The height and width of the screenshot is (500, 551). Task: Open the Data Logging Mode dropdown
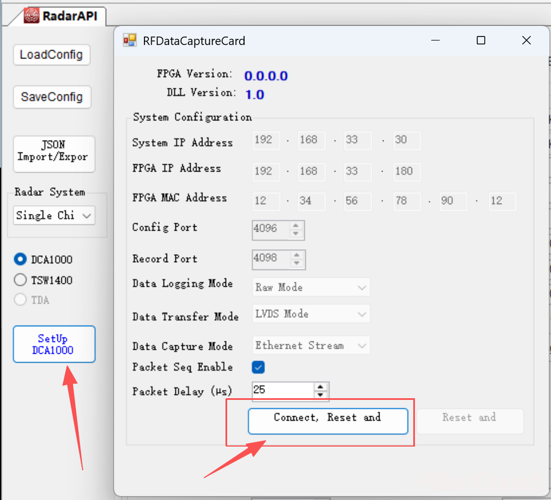(x=311, y=287)
